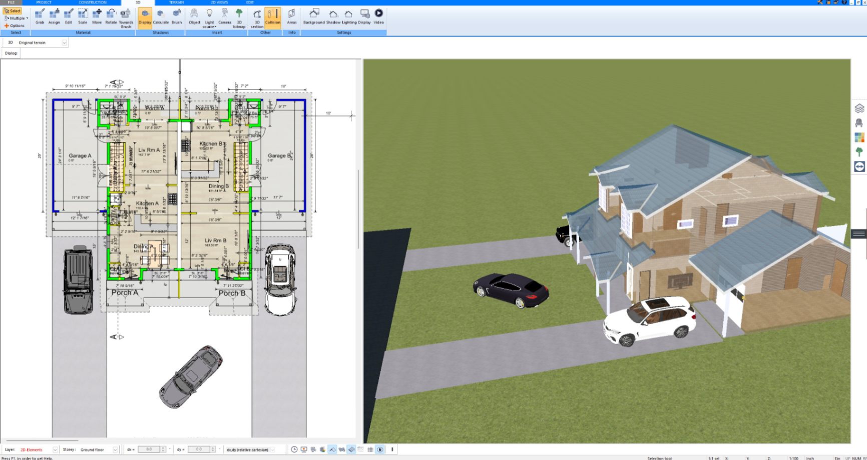Open the material Edit tool
Viewport: 867px width, 460px height.
[69, 16]
